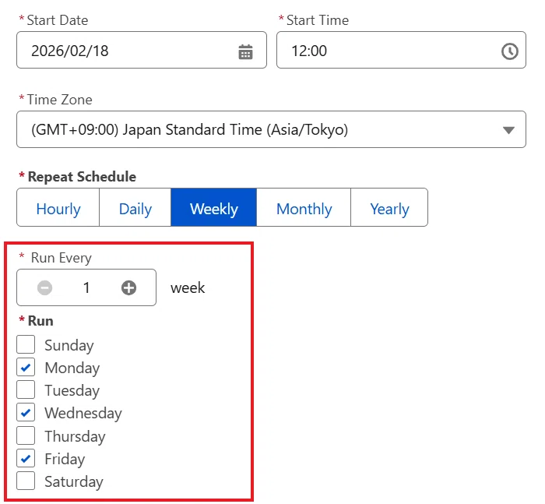The image size is (545, 504).
Task: Check the Sunday checkbox
Action: (26, 344)
